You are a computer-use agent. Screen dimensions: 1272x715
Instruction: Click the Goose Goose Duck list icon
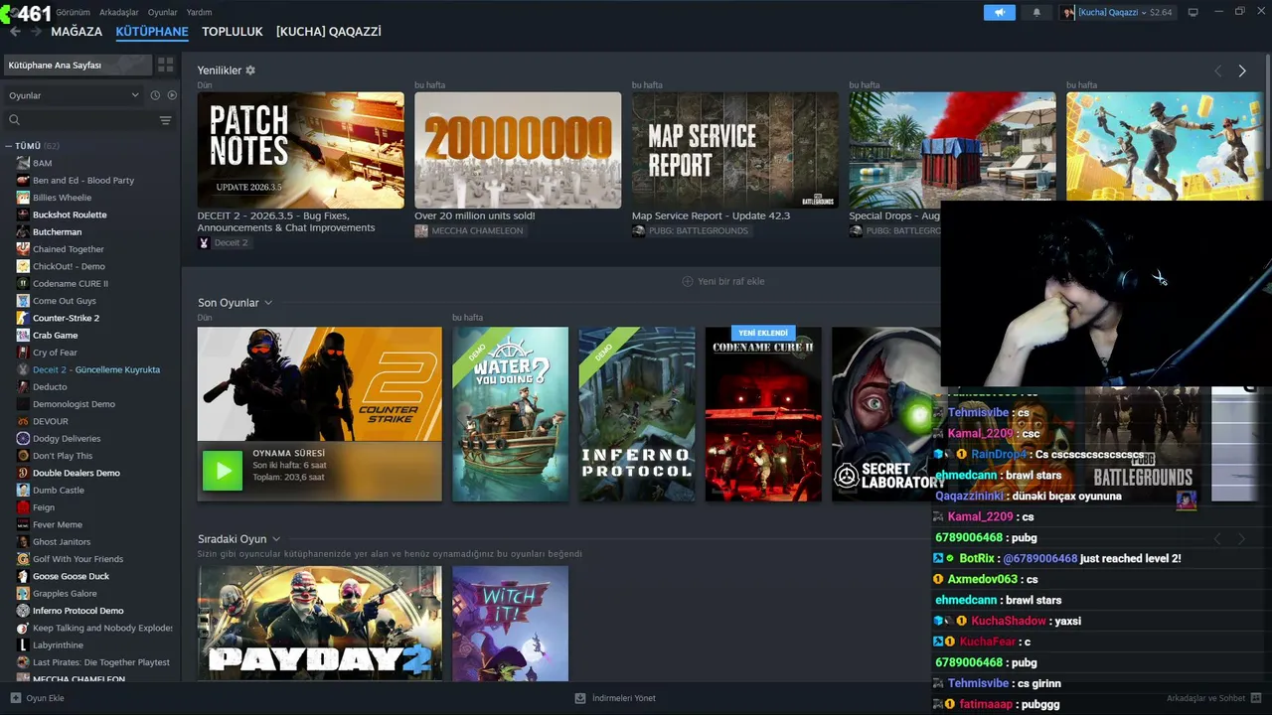(23, 576)
